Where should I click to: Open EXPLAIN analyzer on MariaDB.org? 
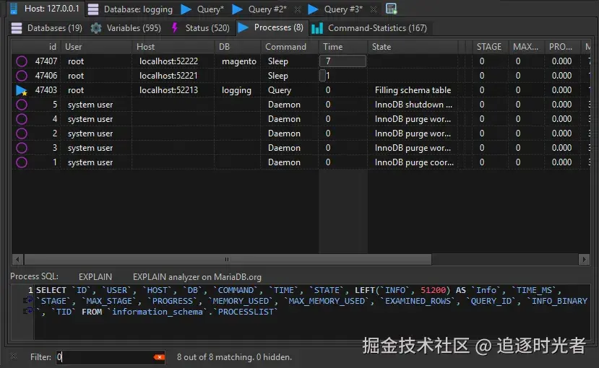click(x=197, y=276)
